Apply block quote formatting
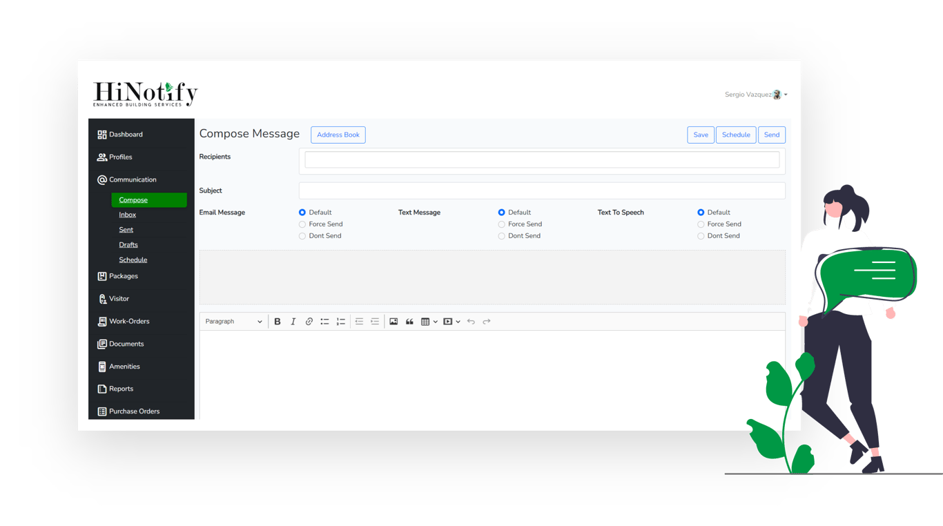The height and width of the screenshot is (526, 943). pos(409,322)
